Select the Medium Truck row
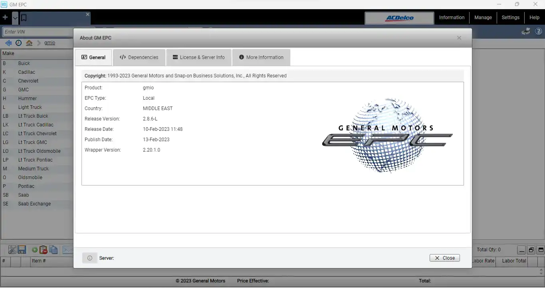The width and height of the screenshot is (545, 288). [x=37, y=169]
